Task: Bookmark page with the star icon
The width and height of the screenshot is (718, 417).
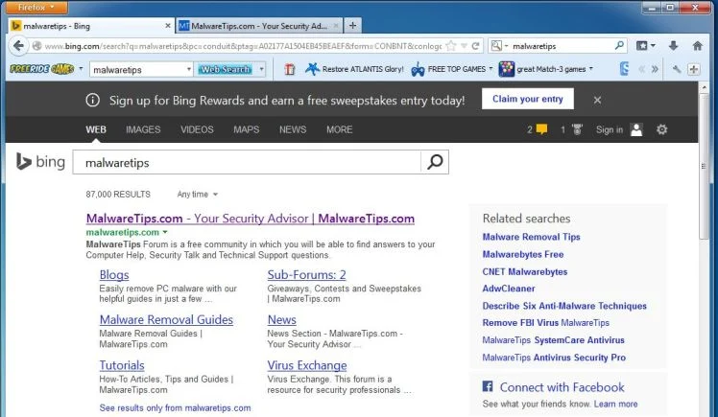Action: coord(451,46)
